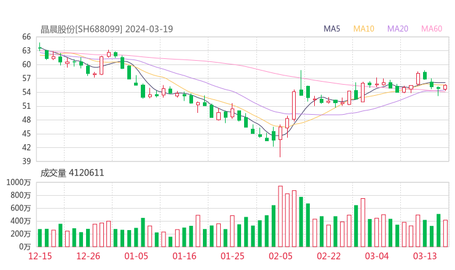Click the 39 price axis label
The height and width of the screenshot is (270, 455).
click(26, 161)
